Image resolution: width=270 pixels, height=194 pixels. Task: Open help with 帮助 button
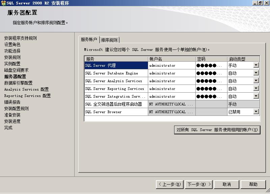coord(253,184)
